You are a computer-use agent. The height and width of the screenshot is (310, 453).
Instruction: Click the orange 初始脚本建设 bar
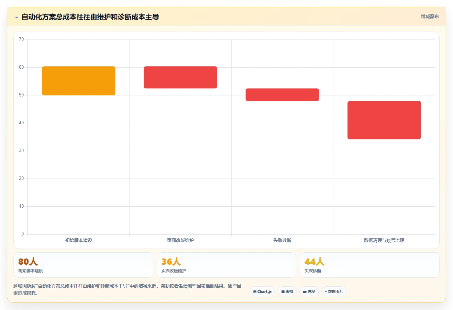(79, 81)
